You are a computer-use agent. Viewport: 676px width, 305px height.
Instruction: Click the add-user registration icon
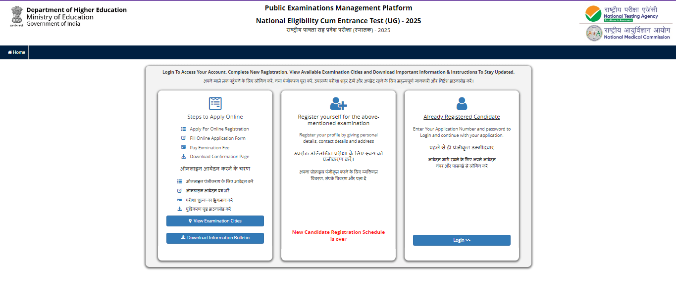pos(338,103)
